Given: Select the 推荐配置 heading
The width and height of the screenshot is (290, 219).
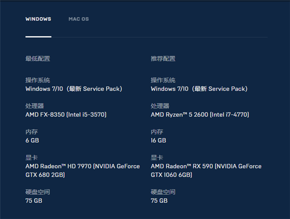Looking at the screenshot, I should pos(163,59).
